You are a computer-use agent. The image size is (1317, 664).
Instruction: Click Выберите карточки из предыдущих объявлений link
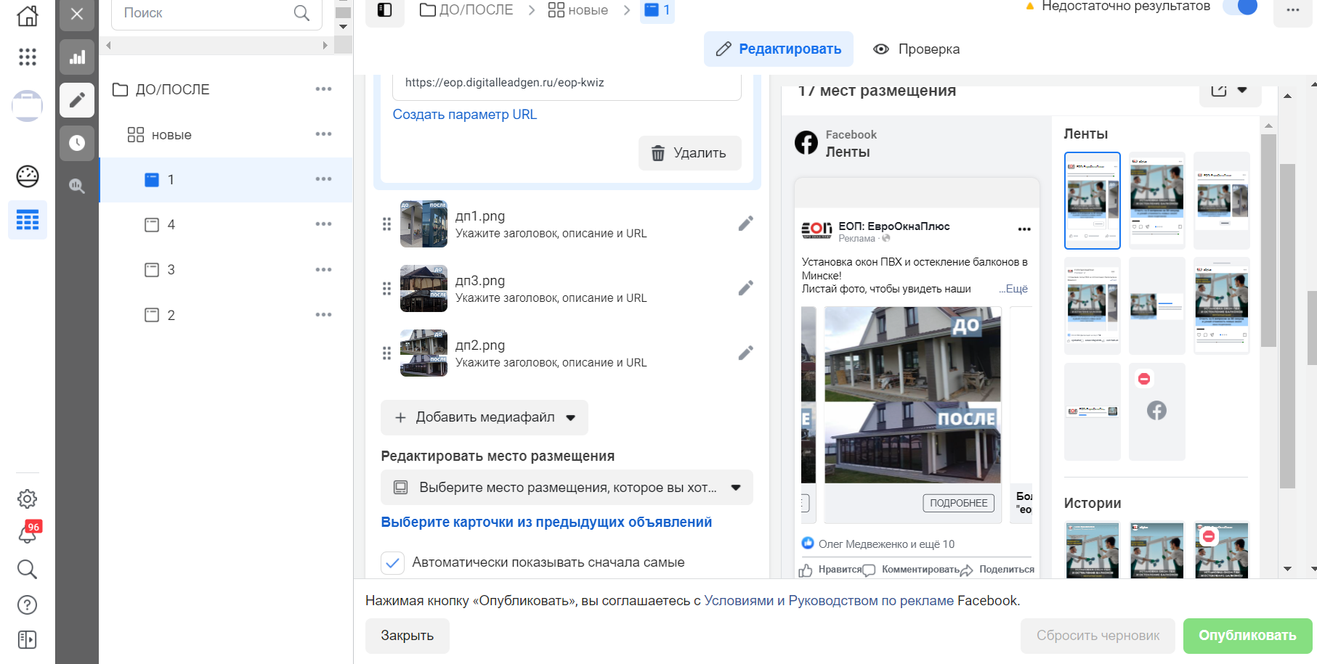(x=546, y=522)
